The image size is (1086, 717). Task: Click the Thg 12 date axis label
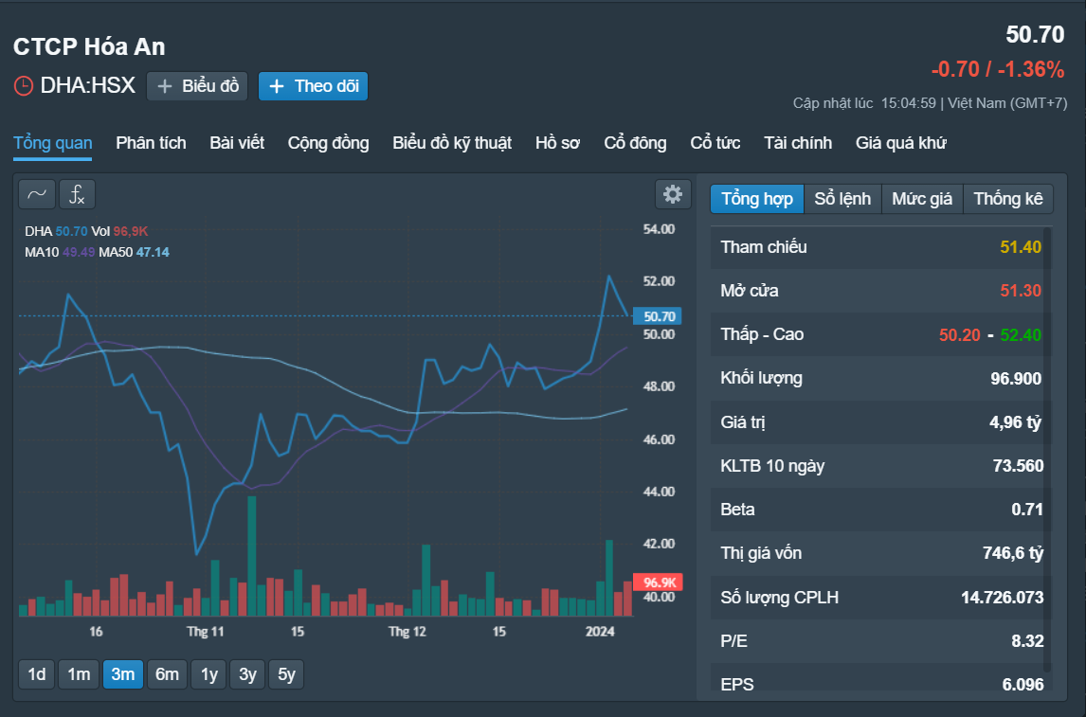pos(407,631)
